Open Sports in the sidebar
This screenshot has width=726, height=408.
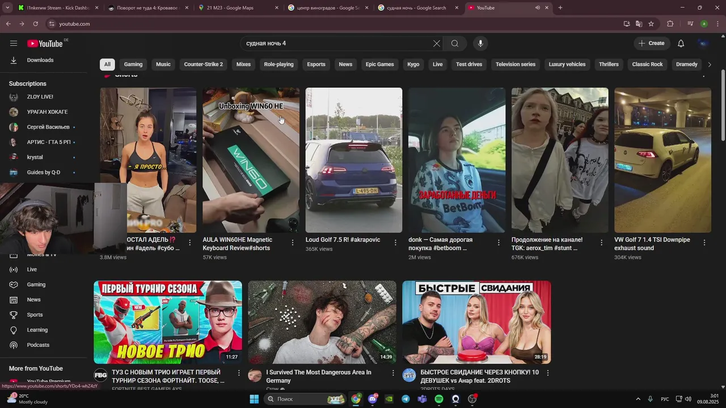35,315
